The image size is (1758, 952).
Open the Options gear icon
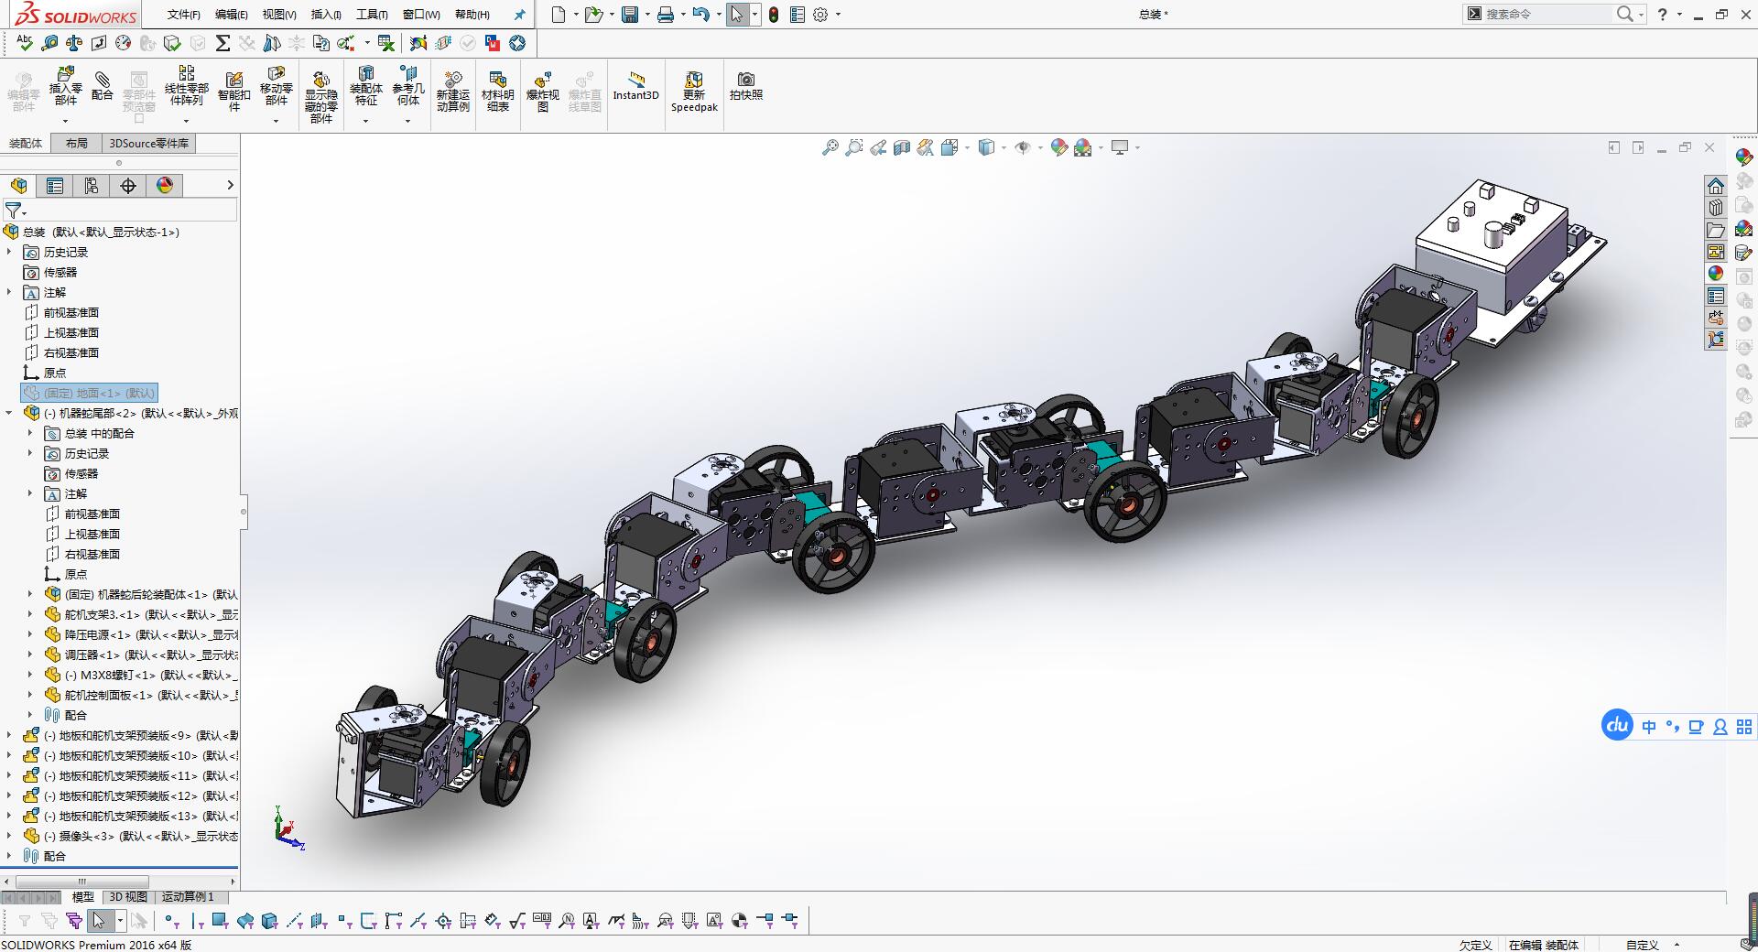coord(820,15)
